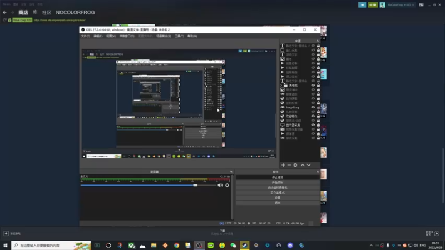
Task: Toggle lock on kongsFrog source
Action: [318, 107]
